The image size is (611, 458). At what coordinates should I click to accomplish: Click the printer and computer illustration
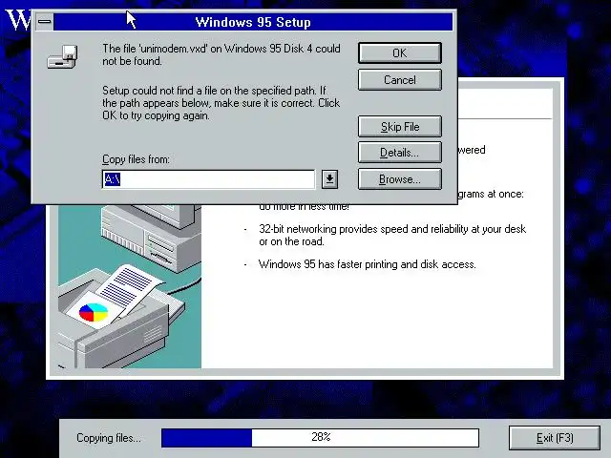[130, 286]
